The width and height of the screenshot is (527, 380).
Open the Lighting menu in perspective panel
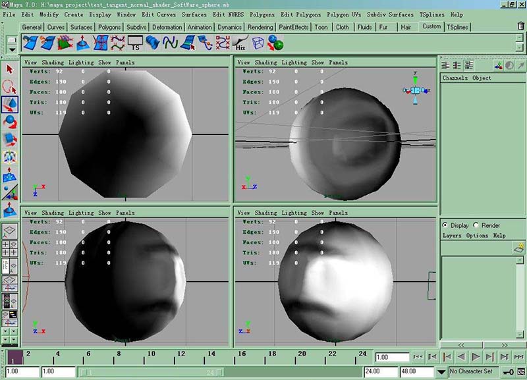[x=294, y=62]
